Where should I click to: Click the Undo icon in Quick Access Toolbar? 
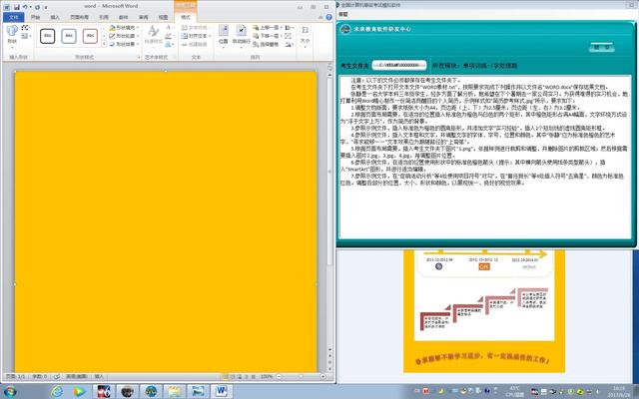(x=25, y=7)
